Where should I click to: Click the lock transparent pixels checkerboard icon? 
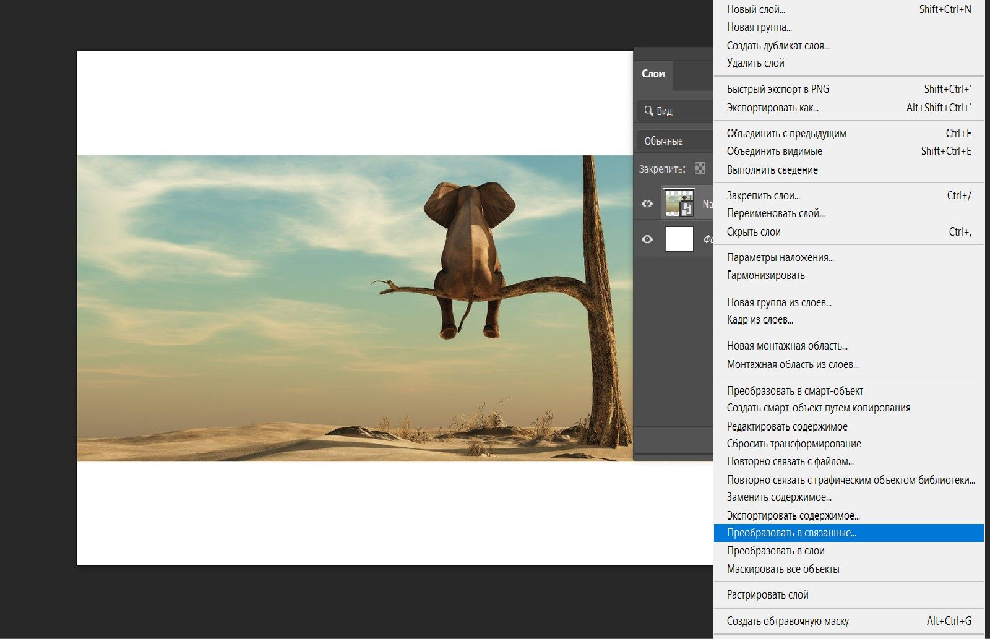(700, 168)
